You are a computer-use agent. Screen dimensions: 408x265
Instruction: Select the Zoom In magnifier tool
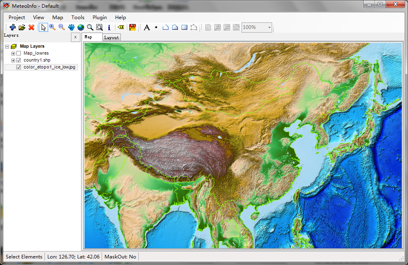point(52,27)
